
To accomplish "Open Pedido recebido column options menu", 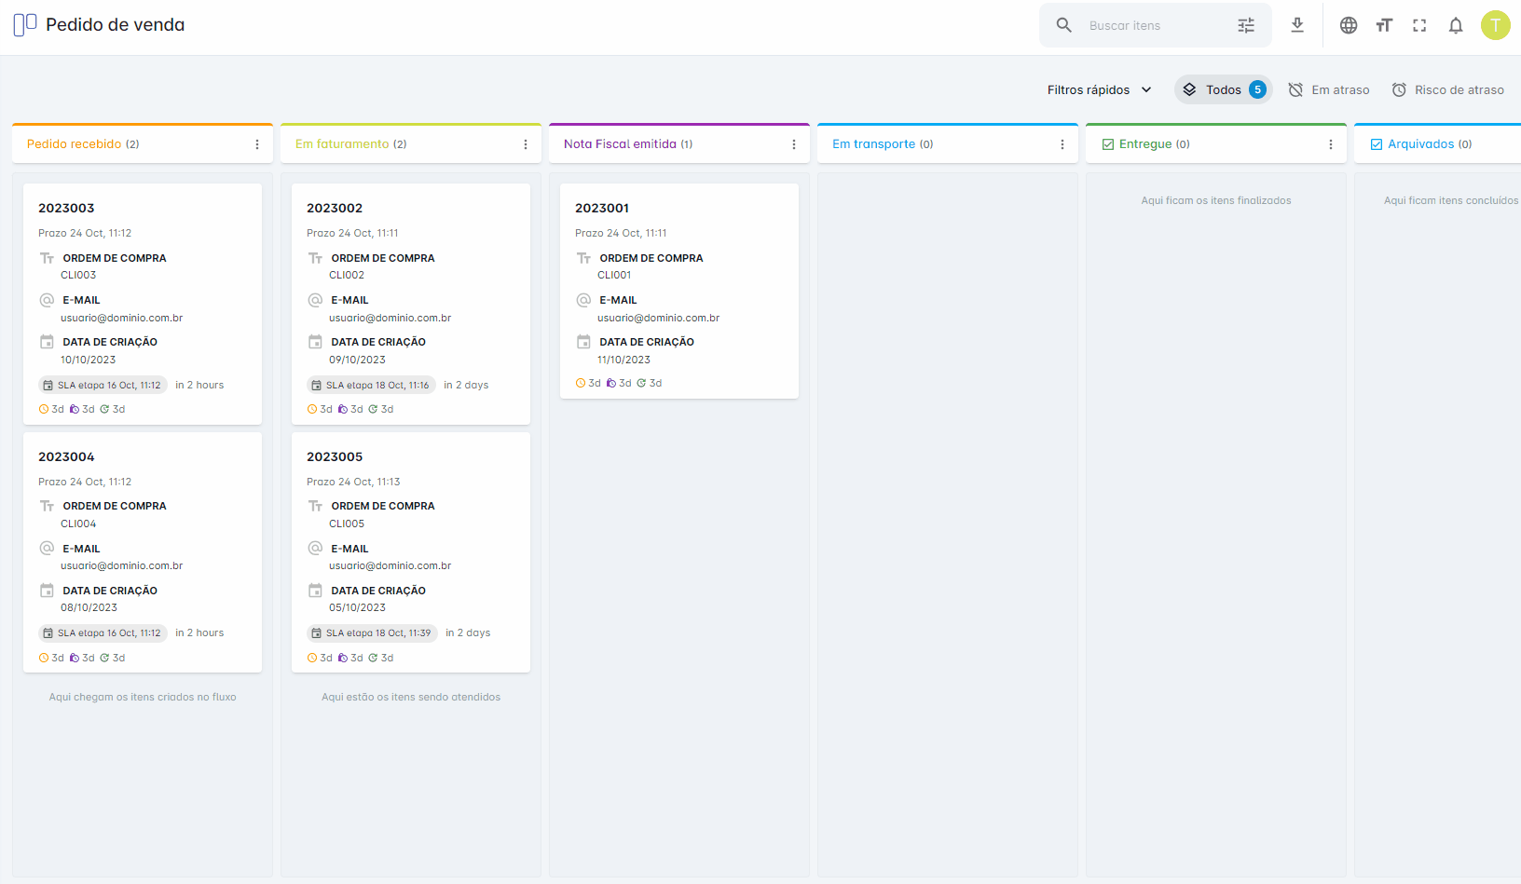I will click(257, 144).
